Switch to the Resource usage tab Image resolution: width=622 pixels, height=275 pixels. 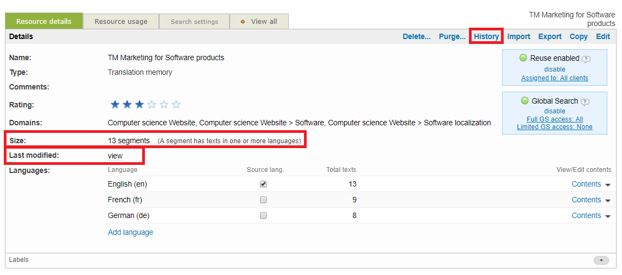(121, 22)
